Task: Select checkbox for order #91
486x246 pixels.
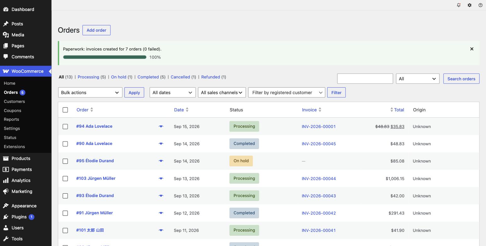Action: click(x=65, y=213)
